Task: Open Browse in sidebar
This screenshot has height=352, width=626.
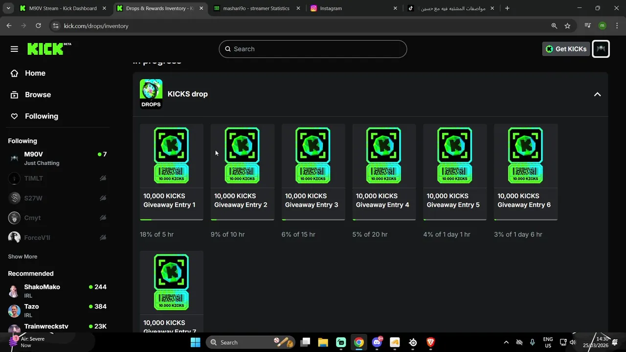Action: coord(31,95)
